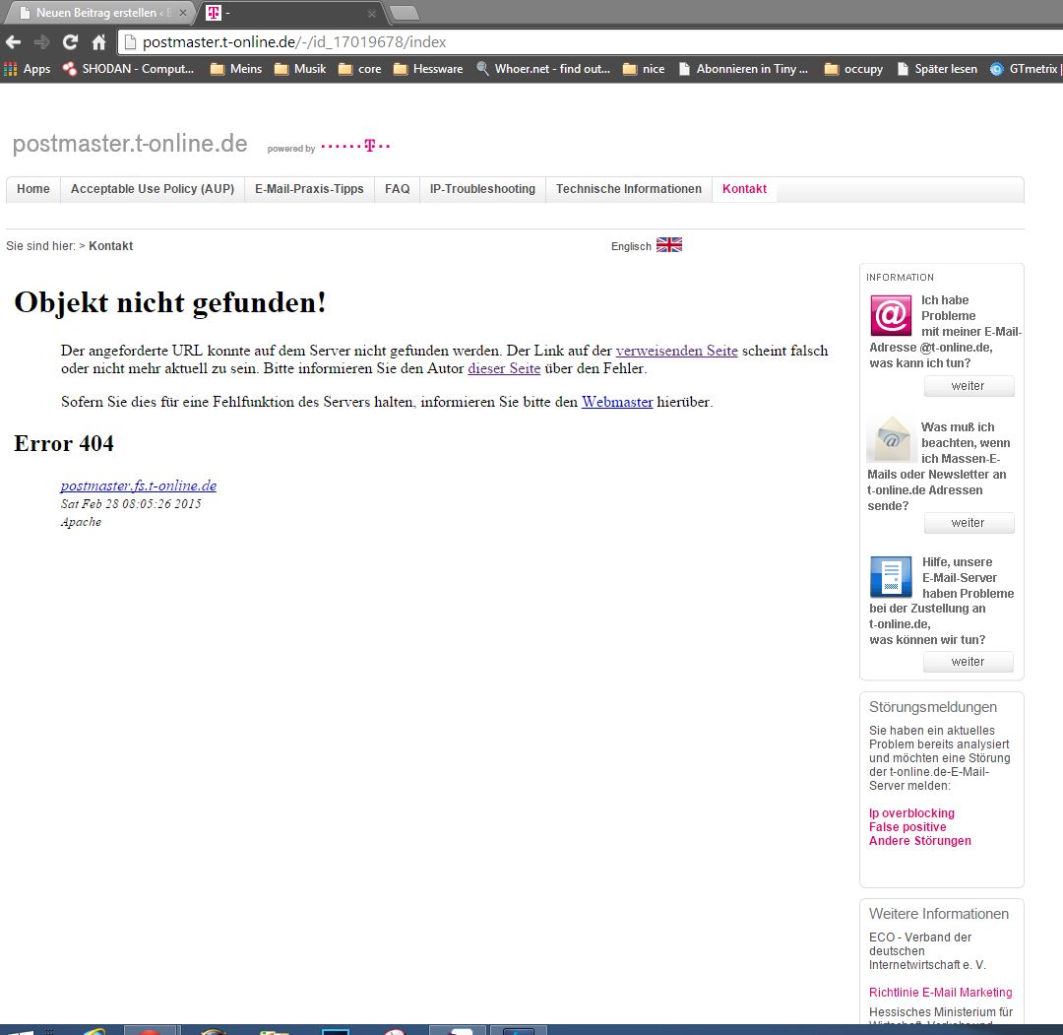1063x1035 pixels.
Task: Follow the Webmaster link
Action: (x=617, y=402)
